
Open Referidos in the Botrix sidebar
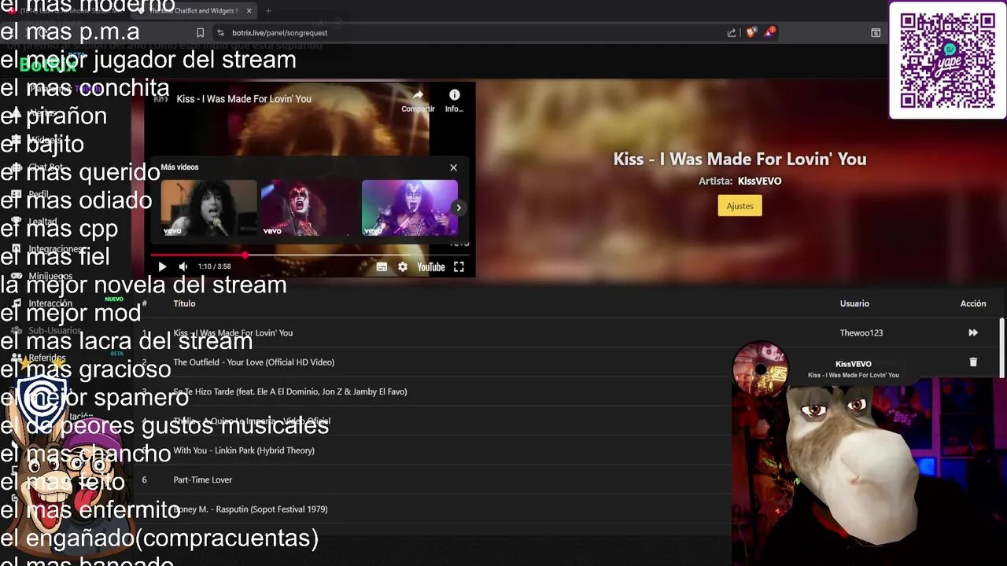click(x=47, y=358)
